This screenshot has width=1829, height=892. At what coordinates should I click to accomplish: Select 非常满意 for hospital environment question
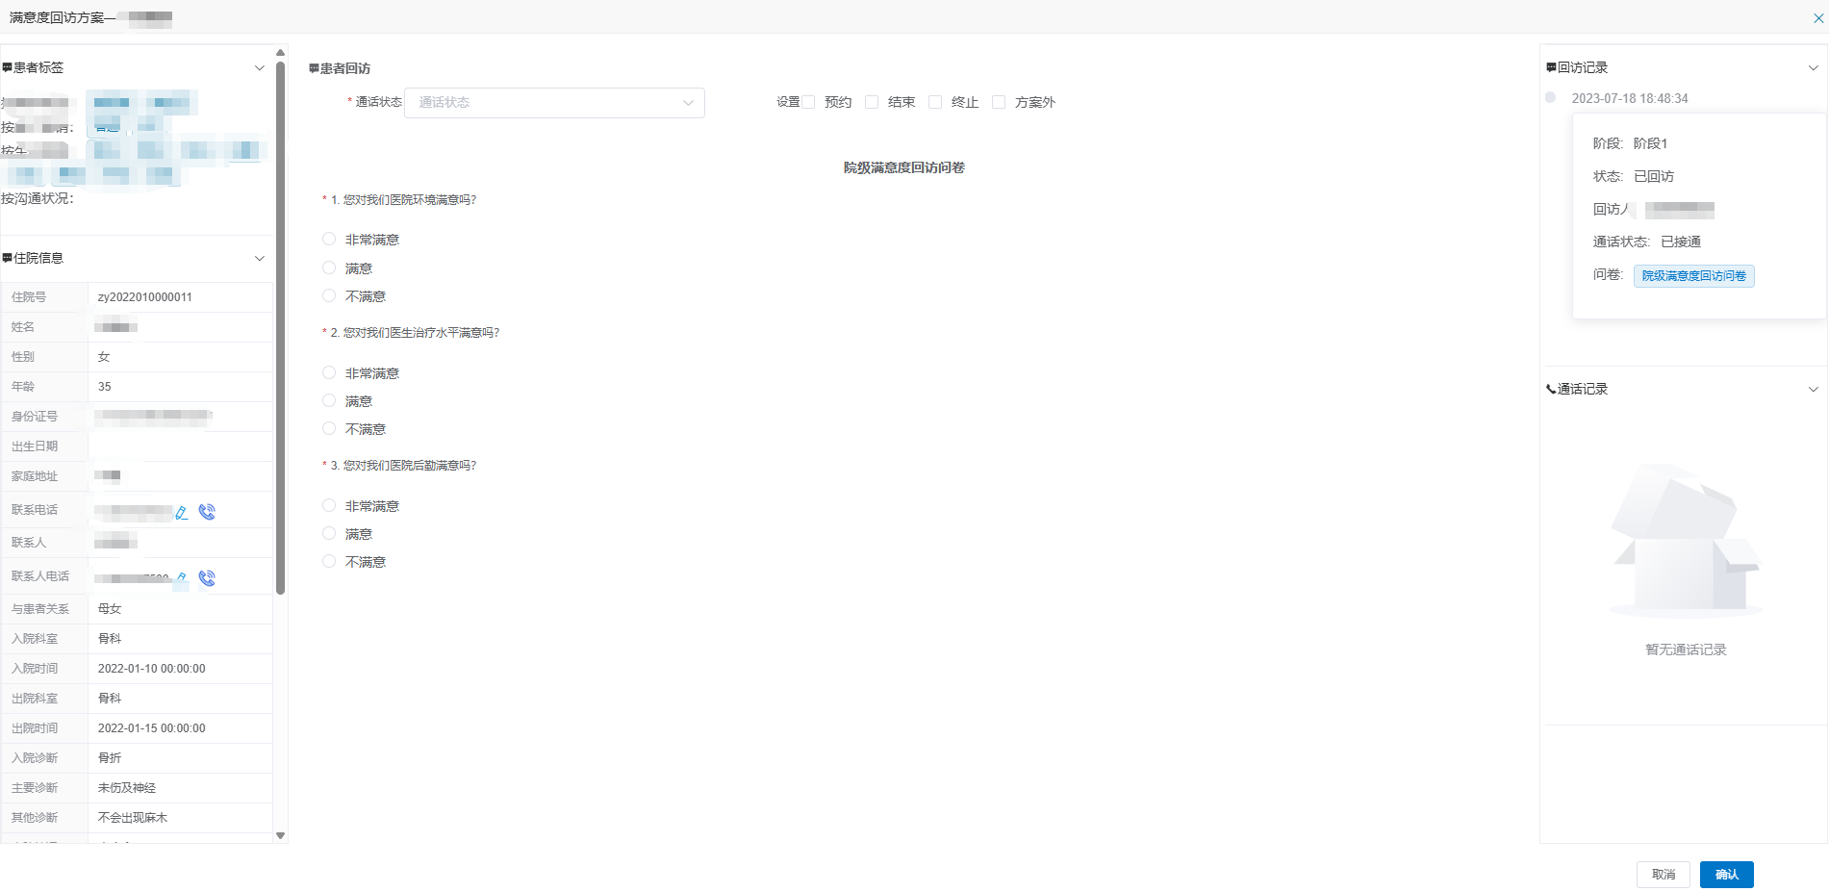[329, 240]
